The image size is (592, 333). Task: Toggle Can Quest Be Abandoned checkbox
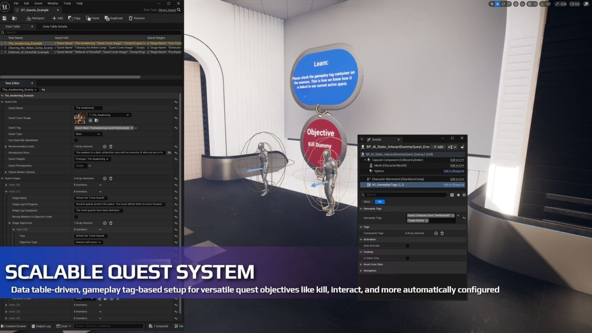tap(76, 140)
